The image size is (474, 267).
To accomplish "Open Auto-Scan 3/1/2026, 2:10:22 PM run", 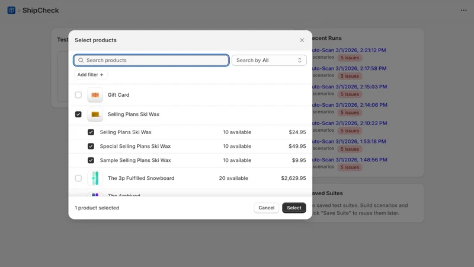I will pyautogui.click(x=350, y=123).
